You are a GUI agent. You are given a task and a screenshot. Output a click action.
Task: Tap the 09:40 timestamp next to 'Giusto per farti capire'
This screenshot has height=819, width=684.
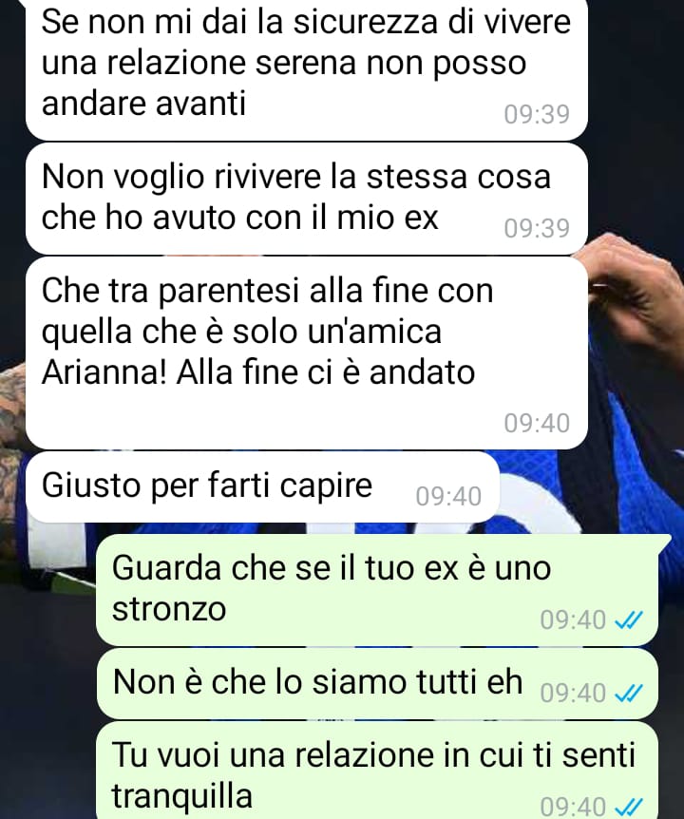click(448, 496)
